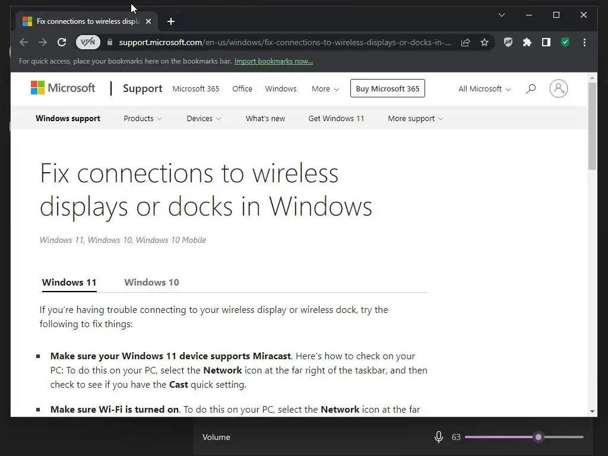Open green checkmark shield extension
Viewport: 608px width, 456px height.
coord(565,42)
